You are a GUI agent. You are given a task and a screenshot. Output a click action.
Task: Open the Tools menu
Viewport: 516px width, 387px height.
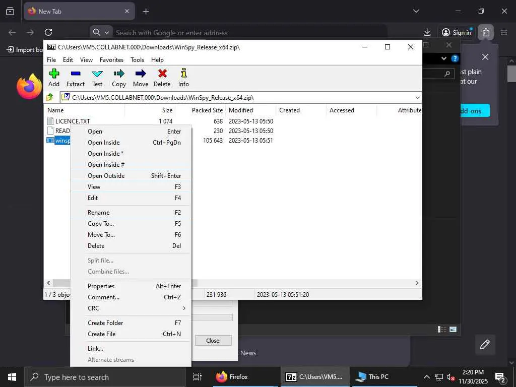[137, 59]
